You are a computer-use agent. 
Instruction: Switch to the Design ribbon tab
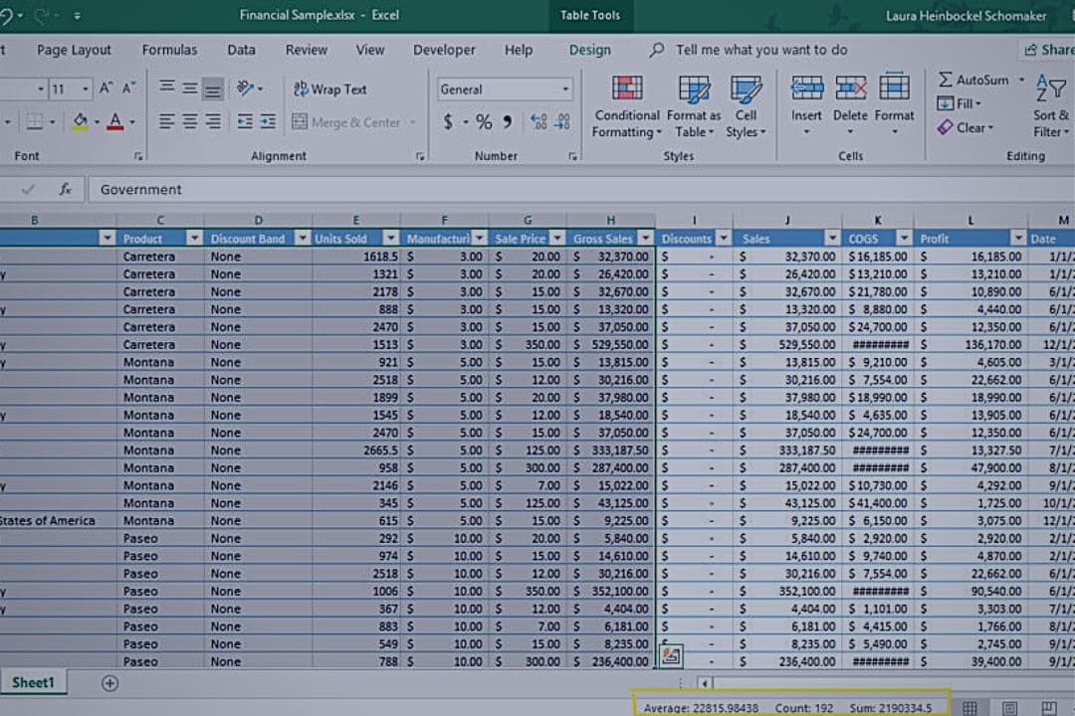click(590, 49)
